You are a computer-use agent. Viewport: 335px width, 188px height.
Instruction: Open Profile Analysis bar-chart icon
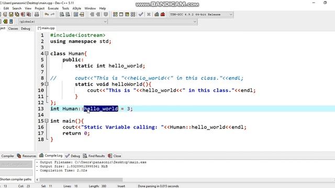point(157,15)
